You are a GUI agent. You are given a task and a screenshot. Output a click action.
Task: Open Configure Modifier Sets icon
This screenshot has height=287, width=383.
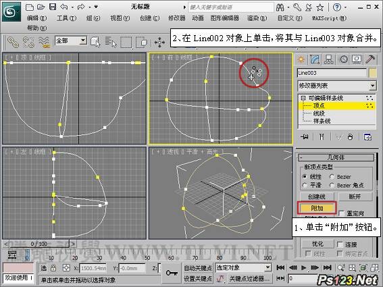(367, 137)
